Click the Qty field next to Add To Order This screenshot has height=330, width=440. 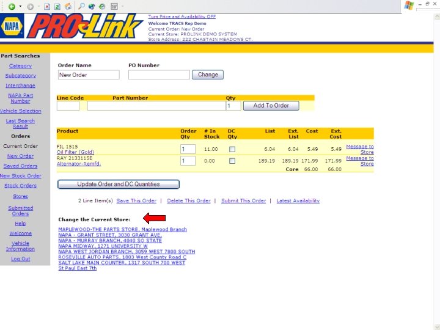tap(233, 106)
